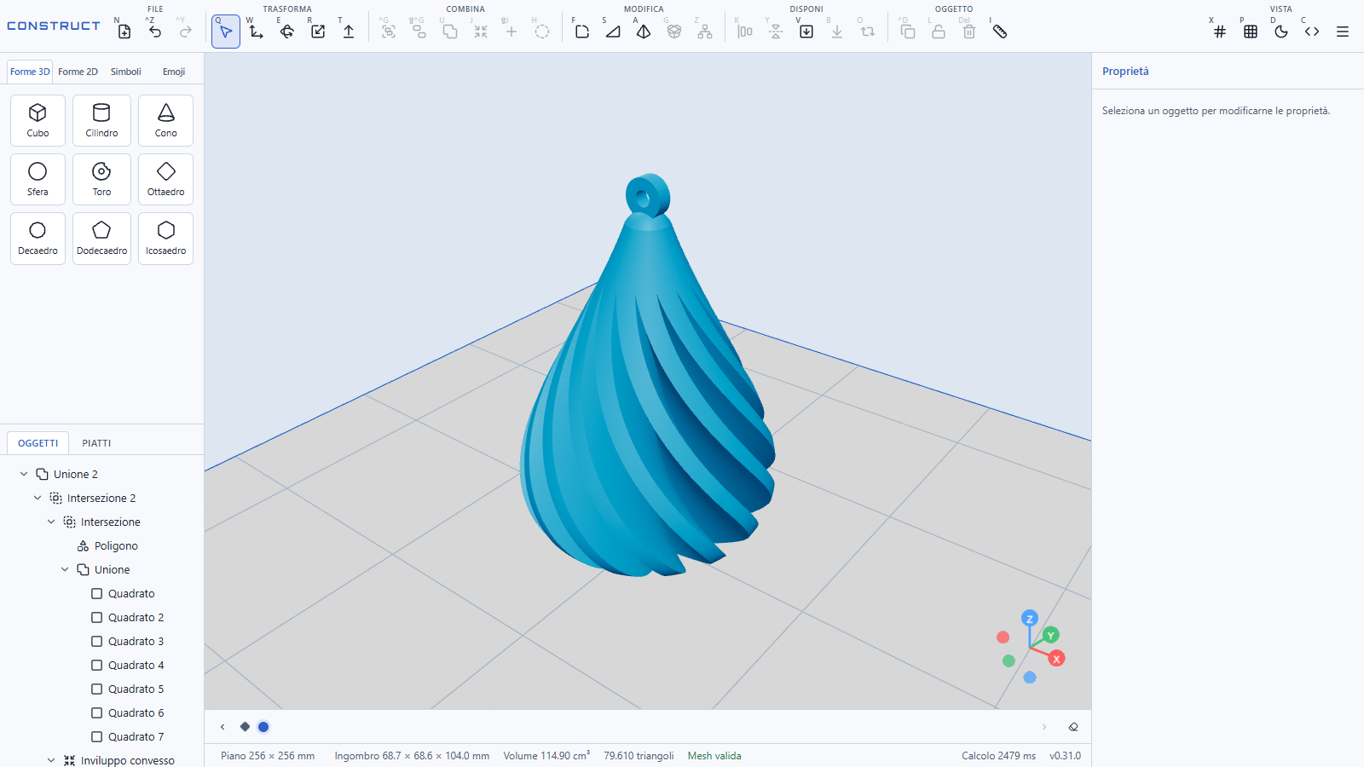Choose the rotate tool in Trasforma
The height and width of the screenshot is (767, 1364).
pos(287,32)
